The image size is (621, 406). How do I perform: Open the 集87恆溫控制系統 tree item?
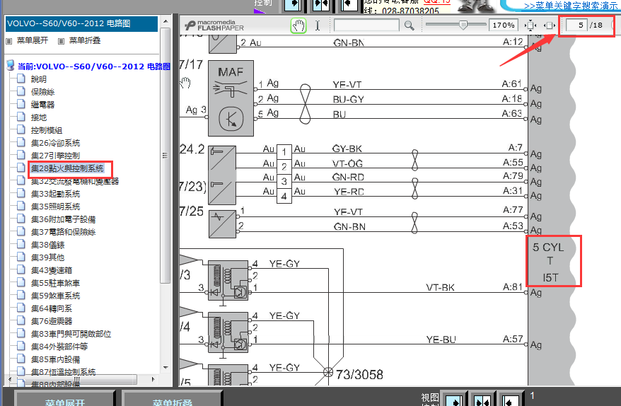pyautogui.click(x=64, y=372)
